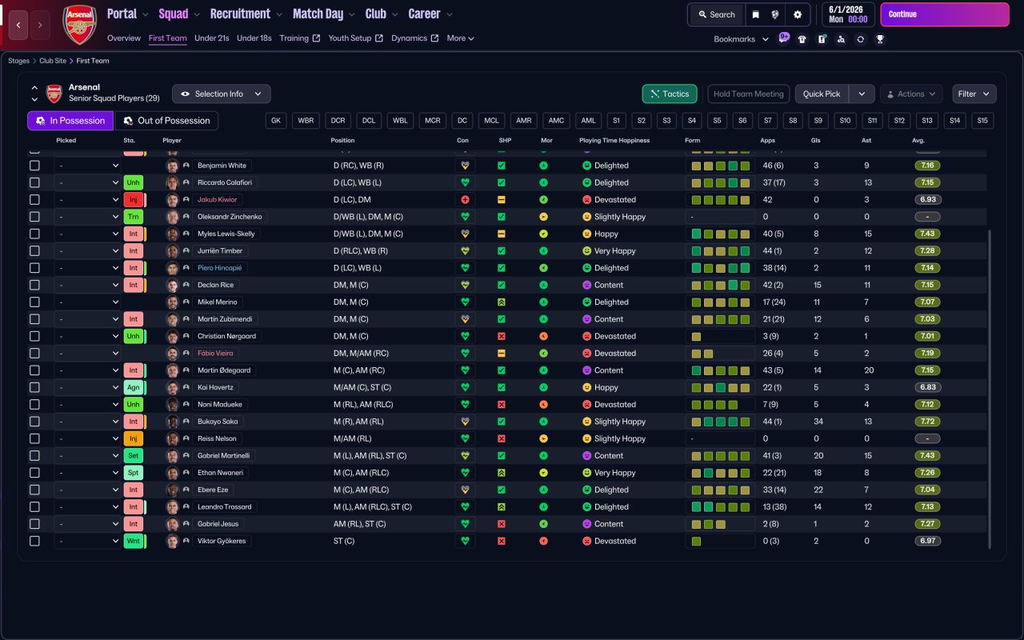This screenshot has height=640, width=1024.
Task: Switch to the Under 21s tab
Action: pos(212,38)
